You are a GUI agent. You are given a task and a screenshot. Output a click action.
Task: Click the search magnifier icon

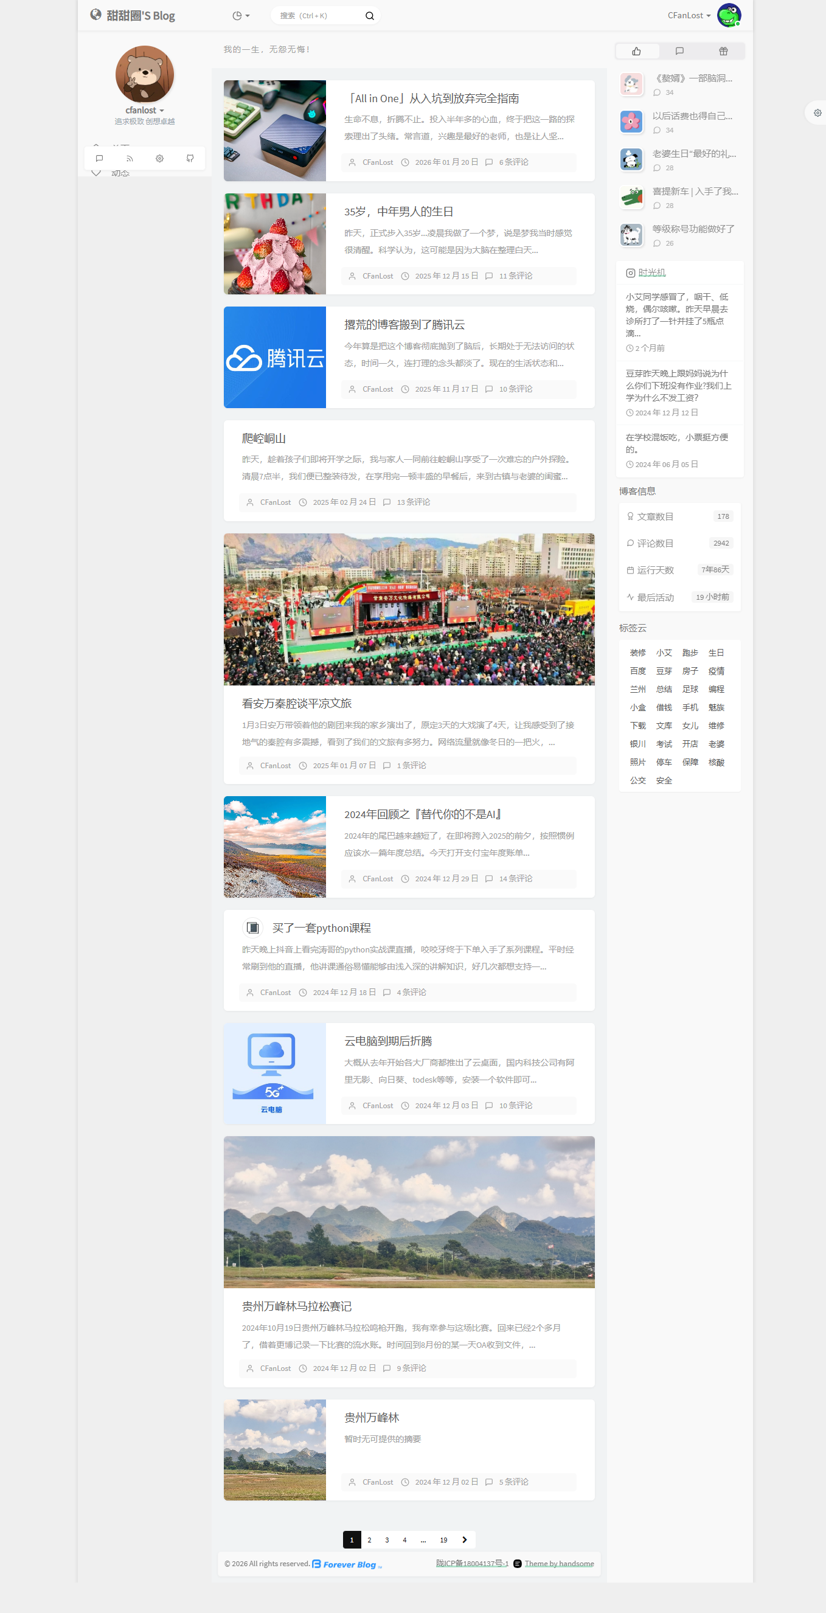(x=369, y=16)
